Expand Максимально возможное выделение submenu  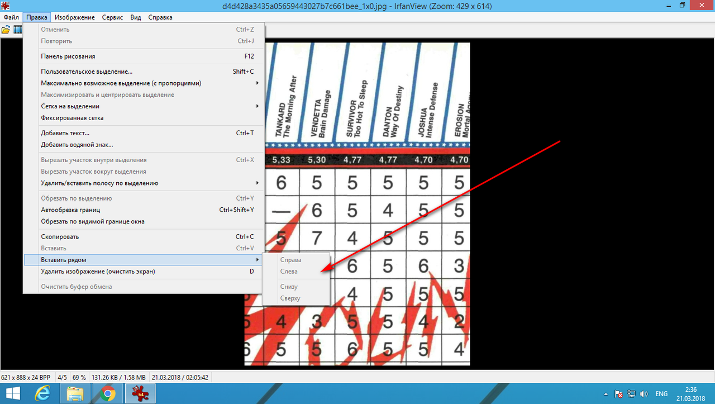tap(144, 83)
